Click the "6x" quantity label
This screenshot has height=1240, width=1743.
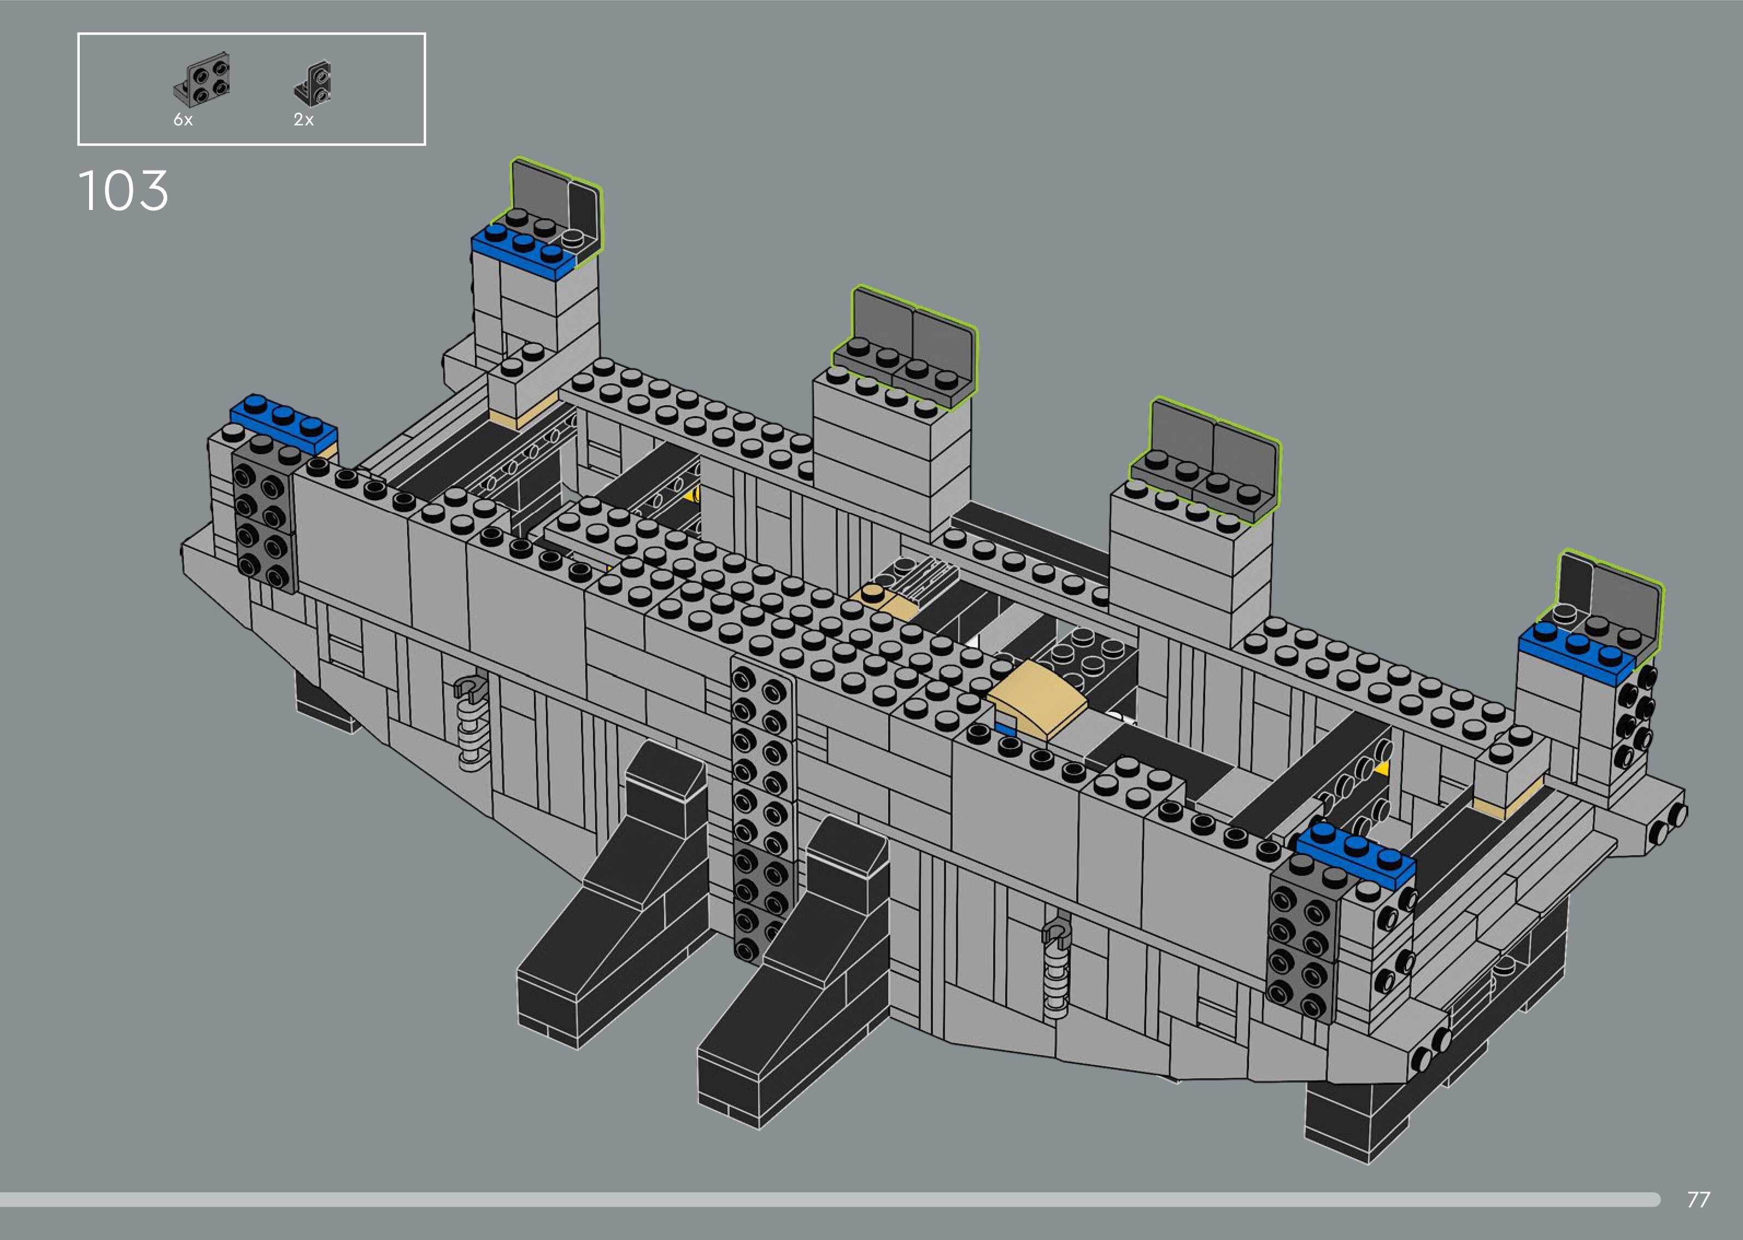coord(183,120)
